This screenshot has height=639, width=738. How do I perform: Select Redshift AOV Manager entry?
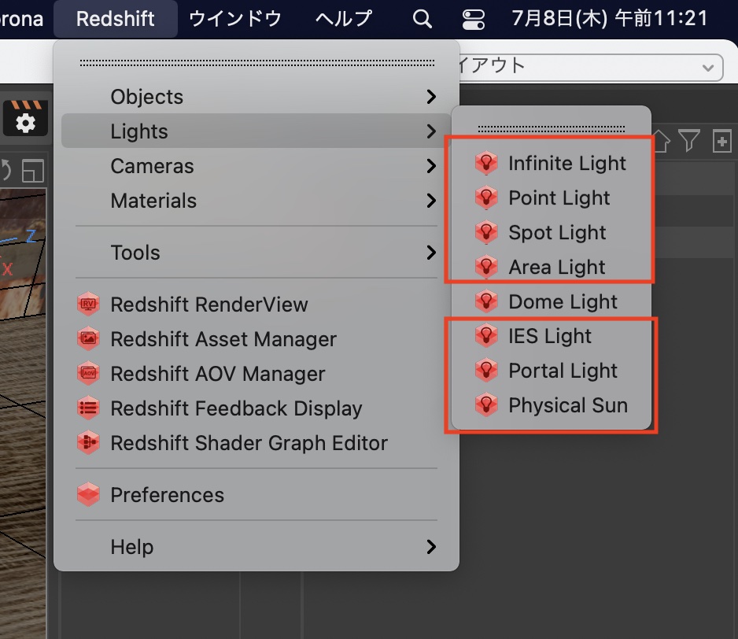click(x=217, y=374)
